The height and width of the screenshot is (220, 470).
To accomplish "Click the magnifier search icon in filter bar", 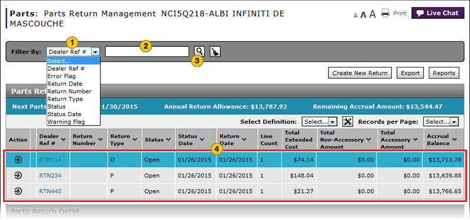I will click(199, 52).
